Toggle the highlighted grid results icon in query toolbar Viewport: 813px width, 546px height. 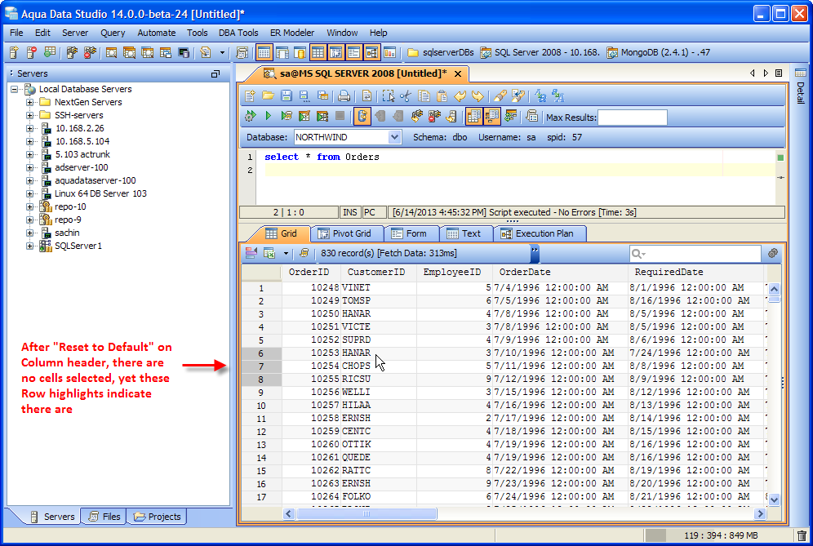(x=473, y=116)
